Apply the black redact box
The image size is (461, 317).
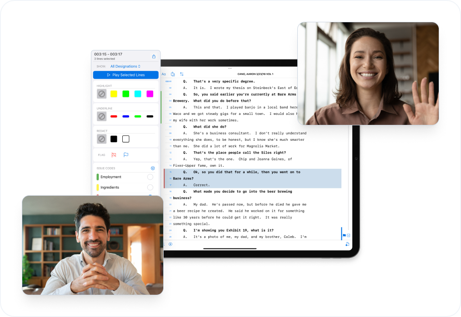tap(114, 139)
